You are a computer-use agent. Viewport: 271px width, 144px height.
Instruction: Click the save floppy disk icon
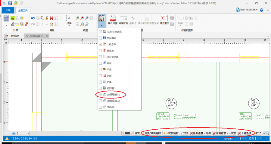(10, 3)
